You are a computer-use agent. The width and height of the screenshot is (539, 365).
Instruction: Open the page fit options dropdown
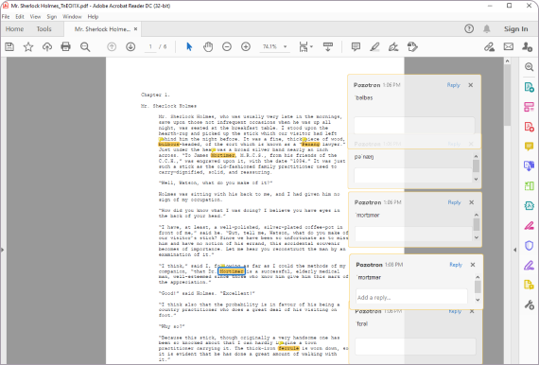(x=311, y=46)
